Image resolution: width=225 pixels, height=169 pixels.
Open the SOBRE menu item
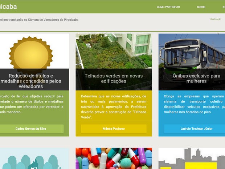click(201, 7)
